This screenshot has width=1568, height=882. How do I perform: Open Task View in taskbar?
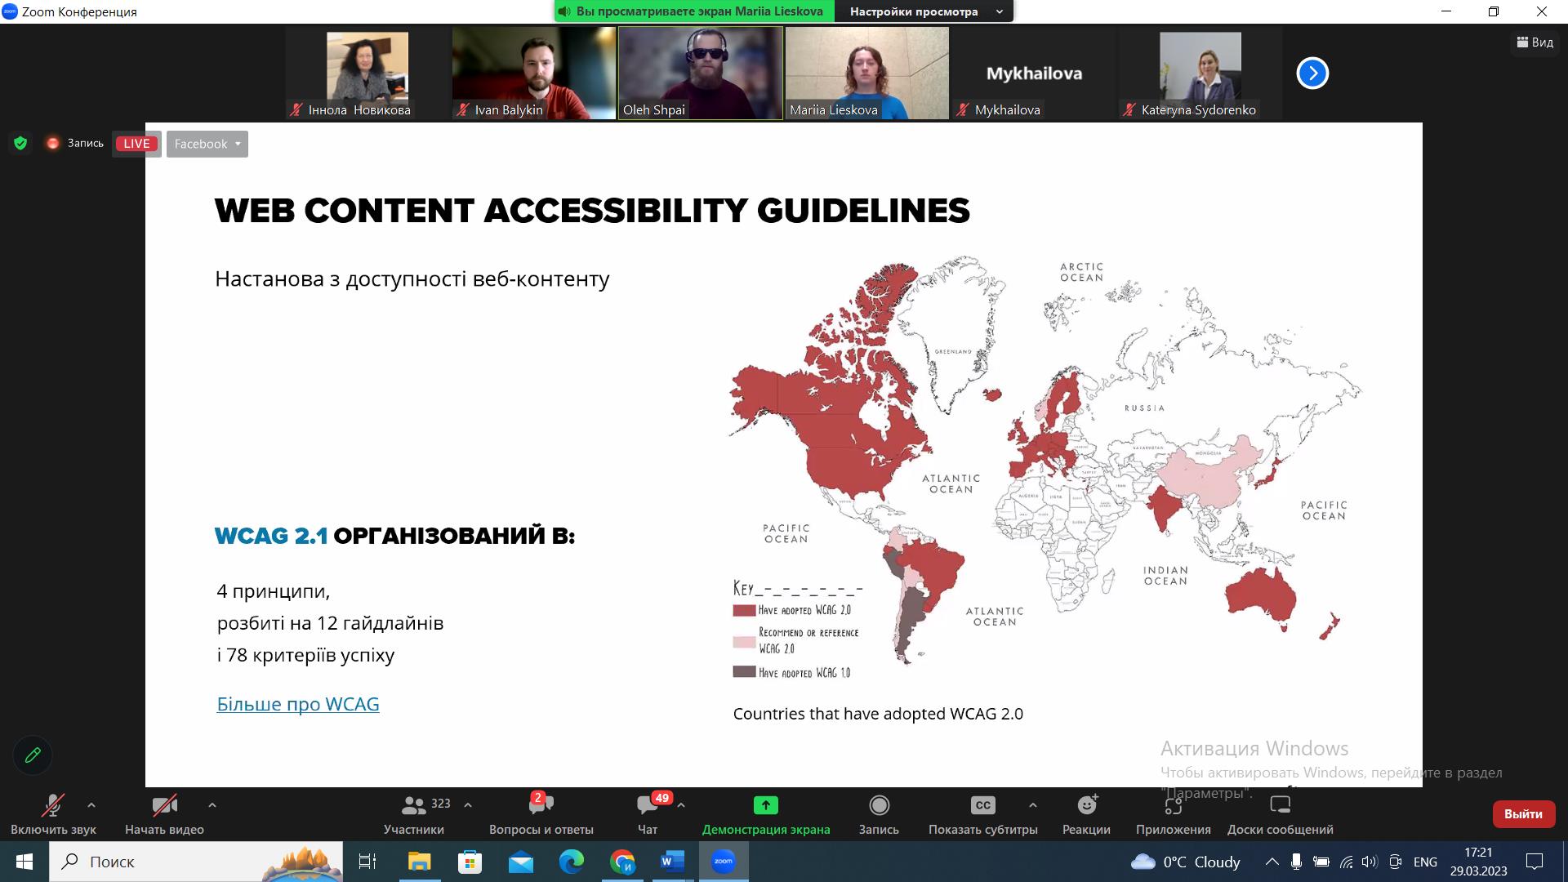pyautogui.click(x=367, y=862)
